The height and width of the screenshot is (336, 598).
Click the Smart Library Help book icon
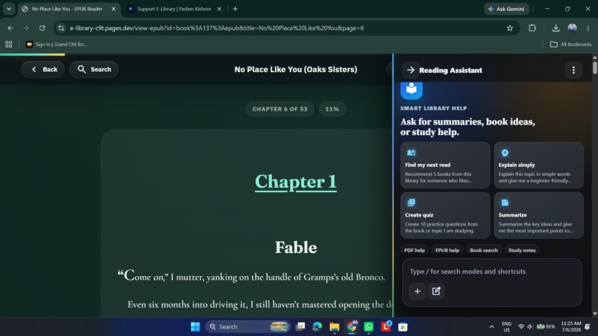[412, 90]
